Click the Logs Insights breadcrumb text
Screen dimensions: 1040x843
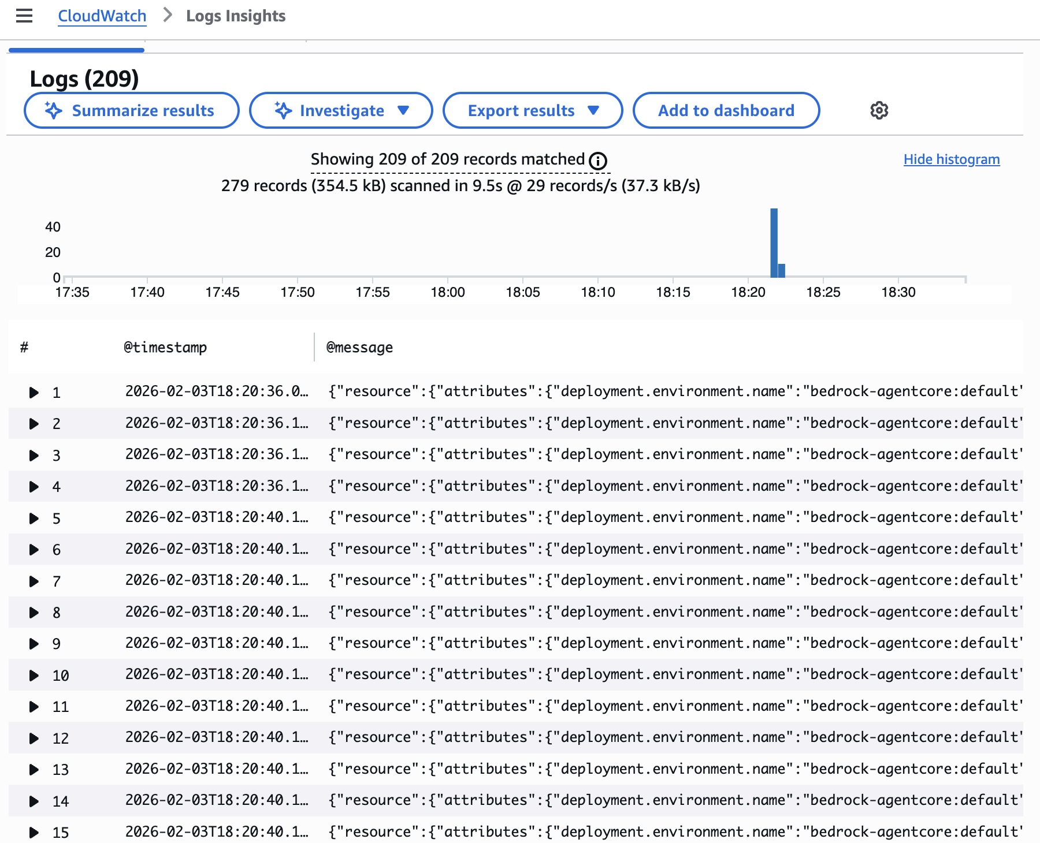pyautogui.click(x=236, y=16)
